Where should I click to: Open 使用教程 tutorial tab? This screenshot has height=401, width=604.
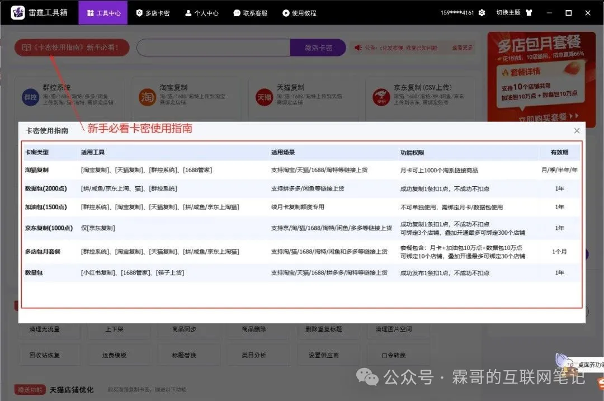tap(299, 13)
